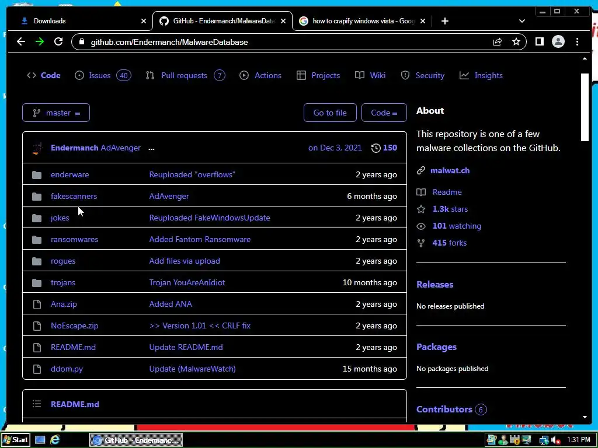Open the Security tab

[423, 75]
